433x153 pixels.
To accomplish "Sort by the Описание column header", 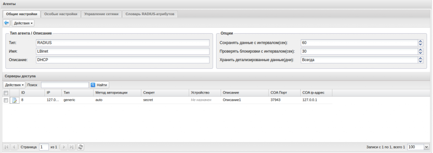I will tap(245, 93).
